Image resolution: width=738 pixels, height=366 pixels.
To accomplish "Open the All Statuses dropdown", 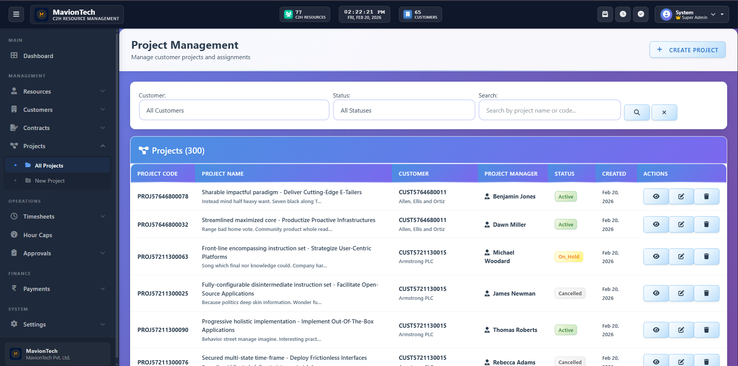I will 404,110.
